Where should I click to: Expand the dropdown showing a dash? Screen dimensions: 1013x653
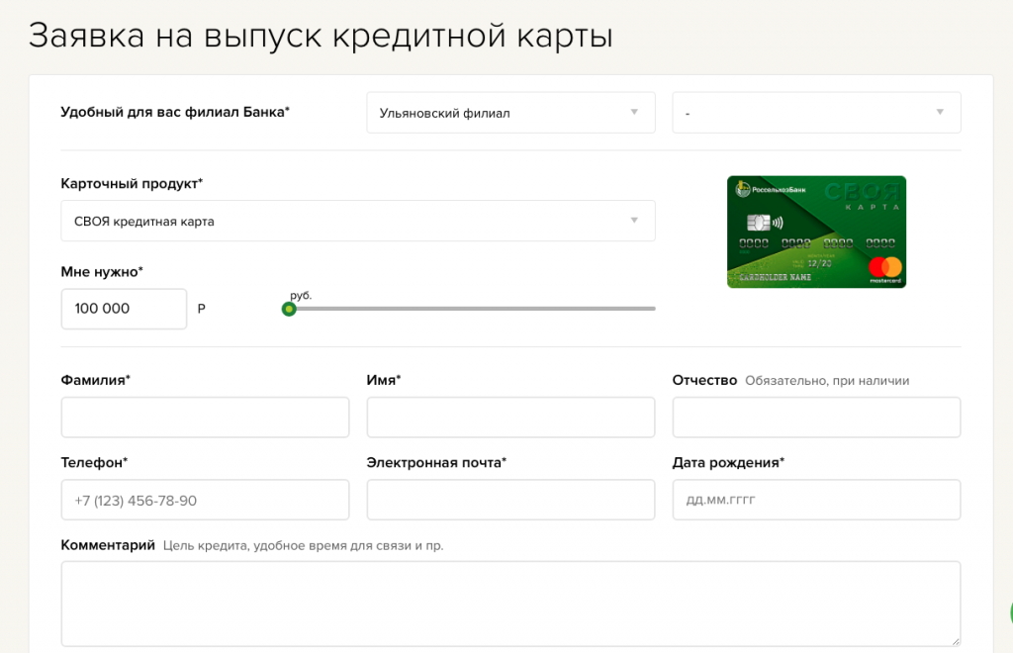(816, 113)
